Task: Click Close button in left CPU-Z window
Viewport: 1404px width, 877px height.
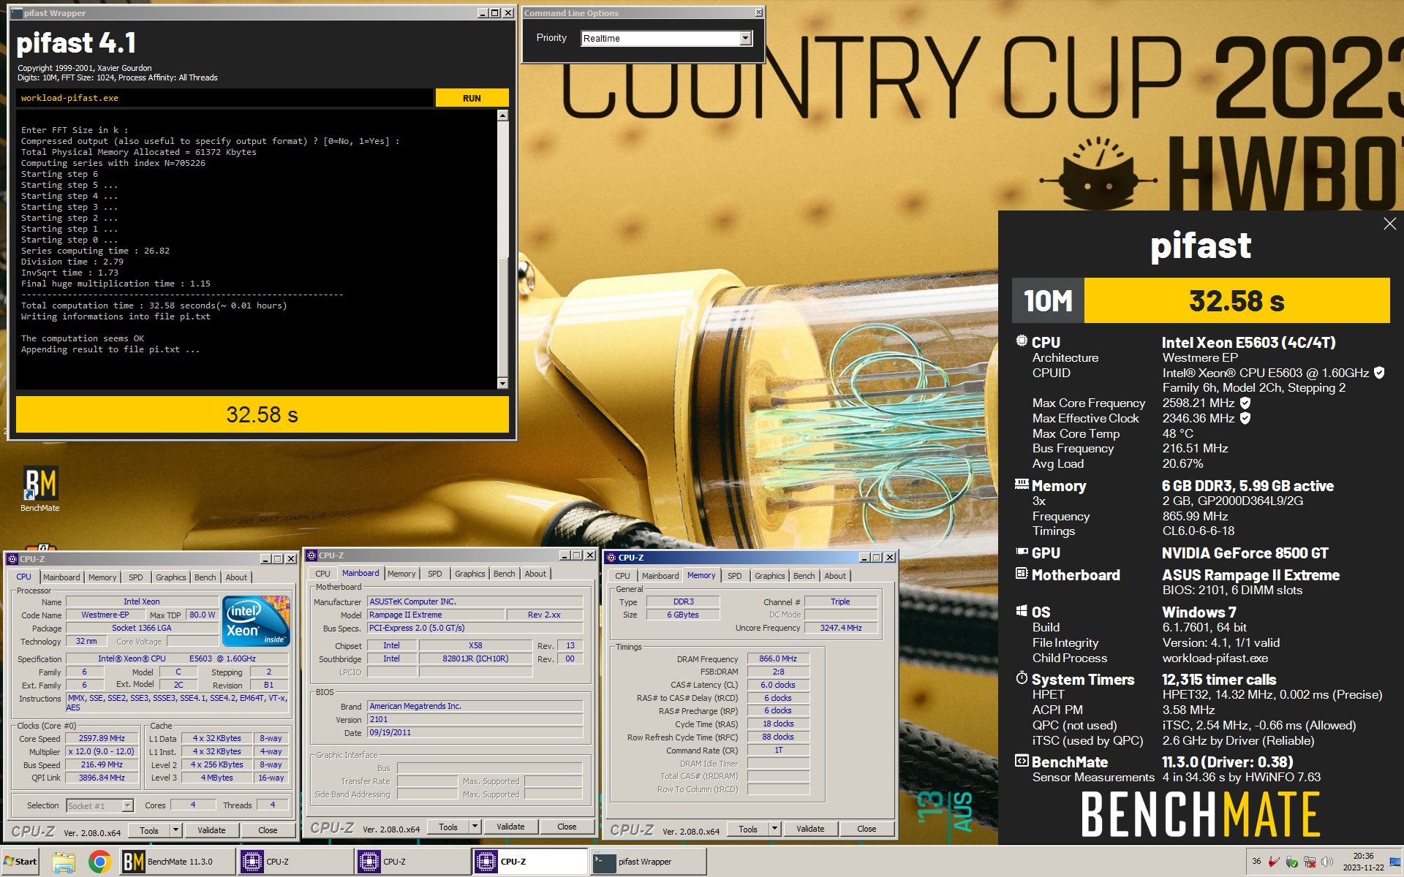Action: pos(268,830)
